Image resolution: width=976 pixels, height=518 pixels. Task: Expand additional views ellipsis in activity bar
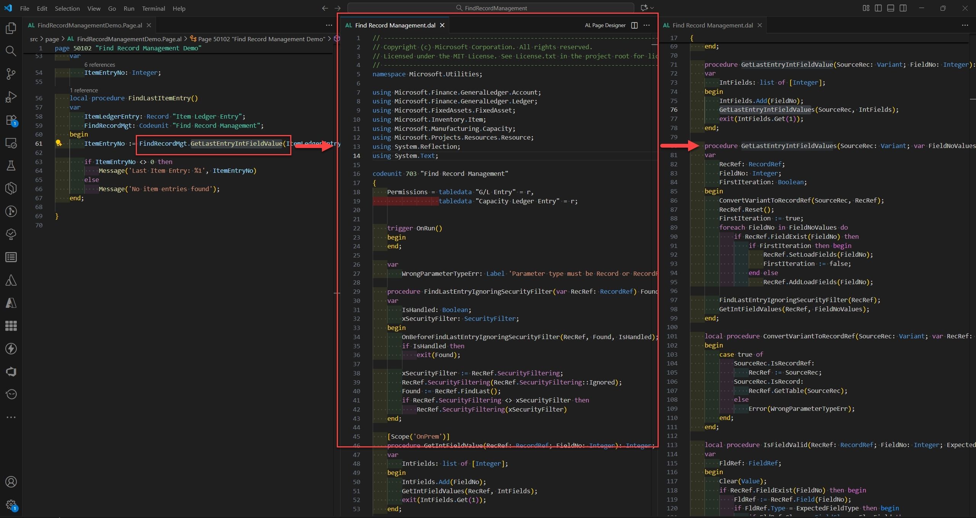tap(11, 417)
